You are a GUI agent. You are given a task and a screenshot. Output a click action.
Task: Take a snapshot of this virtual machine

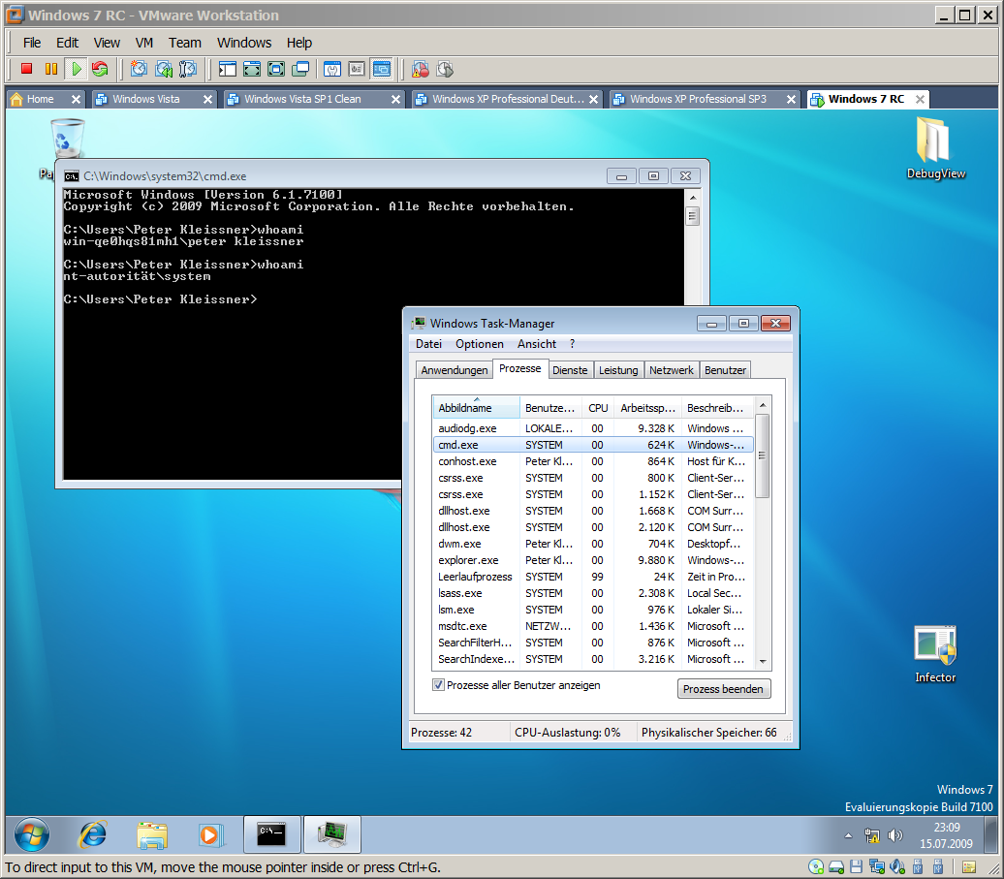(x=139, y=69)
